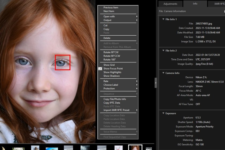Collapse the File Info 1 section
Screen dimensions: 225x150
(163, 19)
